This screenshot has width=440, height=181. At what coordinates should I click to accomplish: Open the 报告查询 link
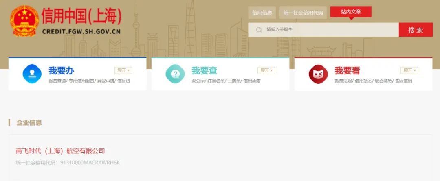57,81
